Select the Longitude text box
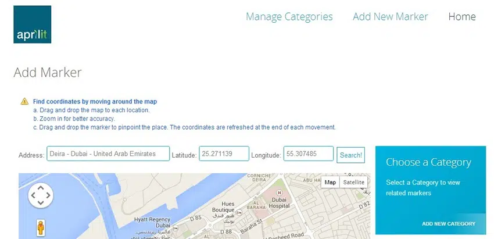Image resolution: width=494 pixels, height=239 pixels. (x=308, y=154)
